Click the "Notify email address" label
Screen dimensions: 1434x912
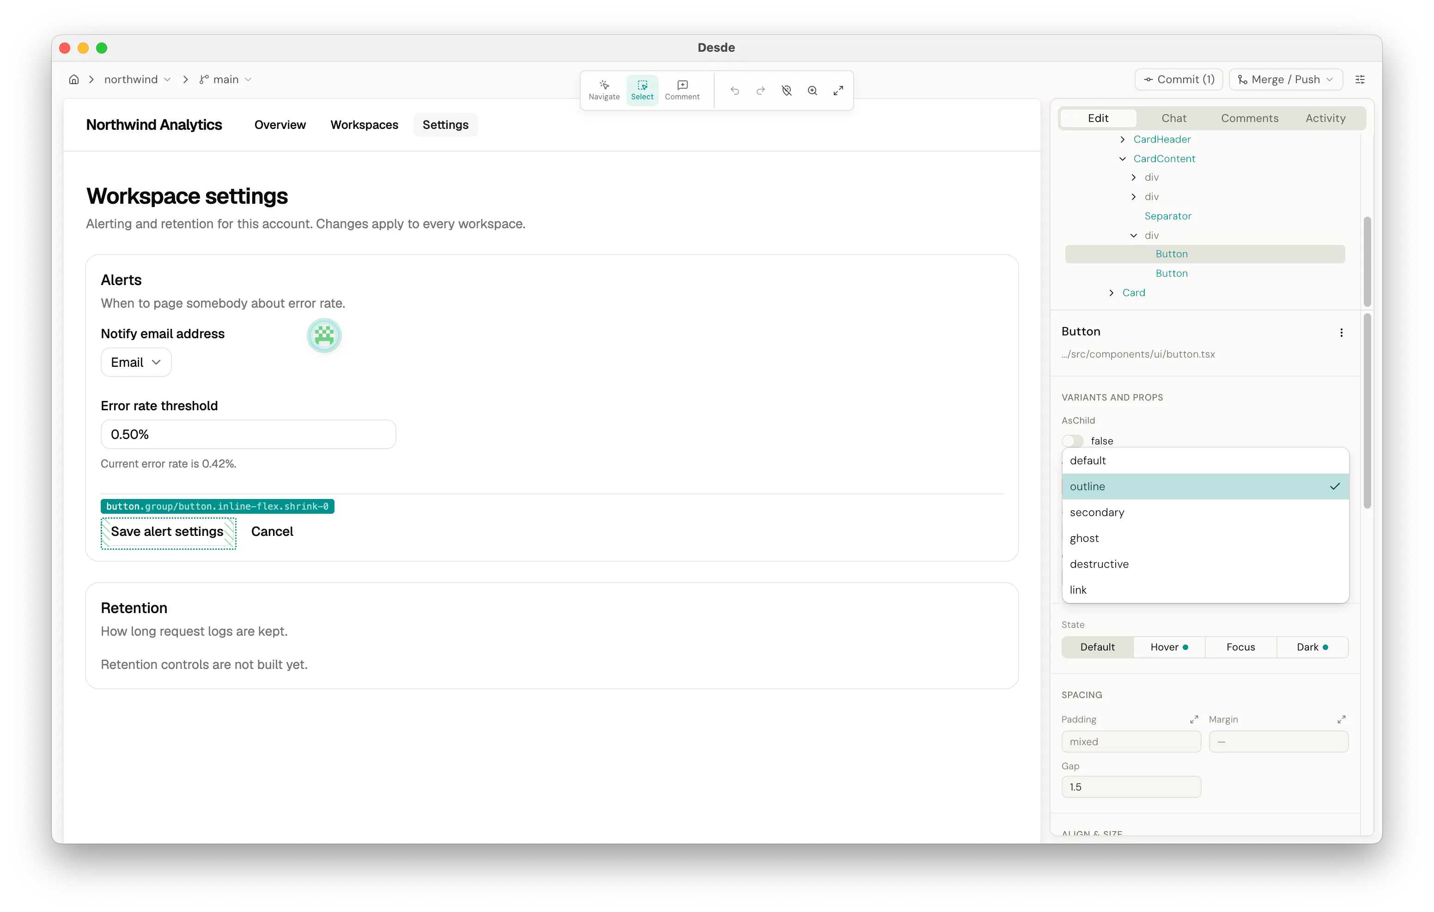[x=163, y=334]
